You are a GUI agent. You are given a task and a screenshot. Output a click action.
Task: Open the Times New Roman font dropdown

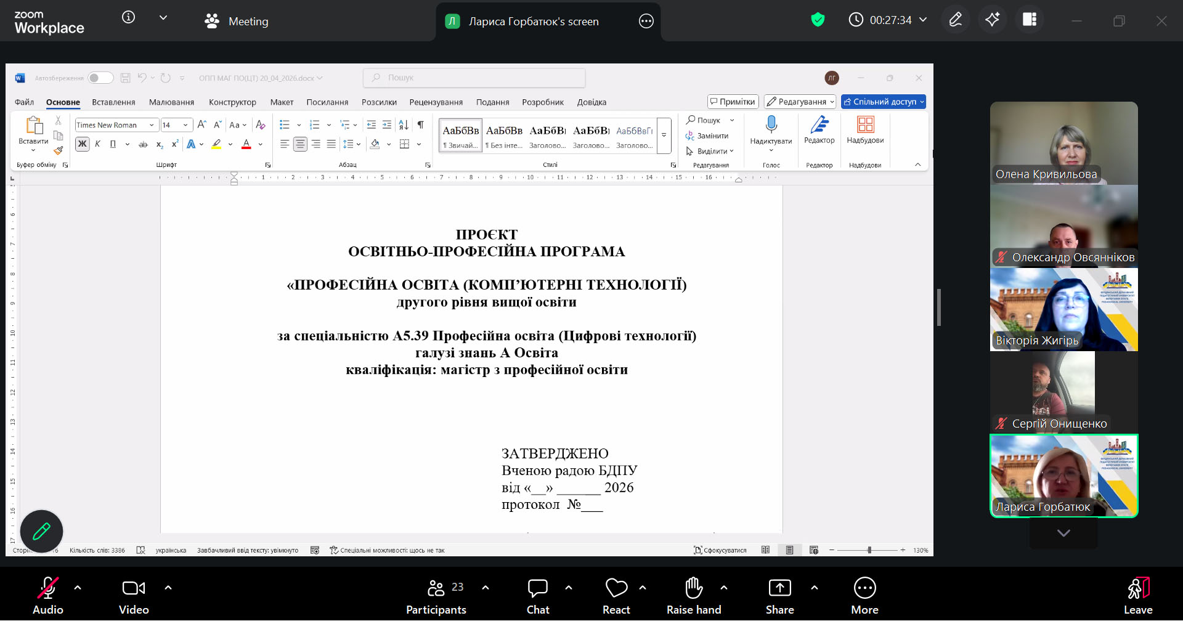[152, 125]
